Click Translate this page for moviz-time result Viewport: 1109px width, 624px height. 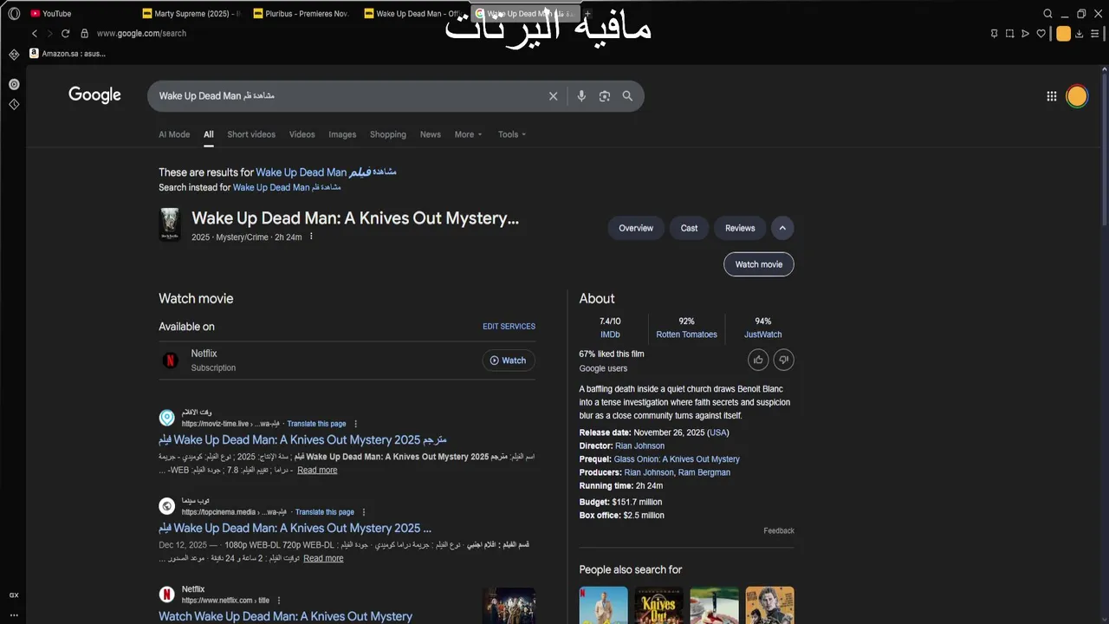(x=316, y=424)
